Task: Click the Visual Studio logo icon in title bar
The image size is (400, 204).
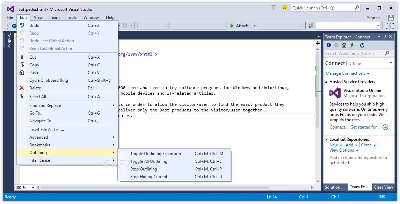Action: [11, 9]
